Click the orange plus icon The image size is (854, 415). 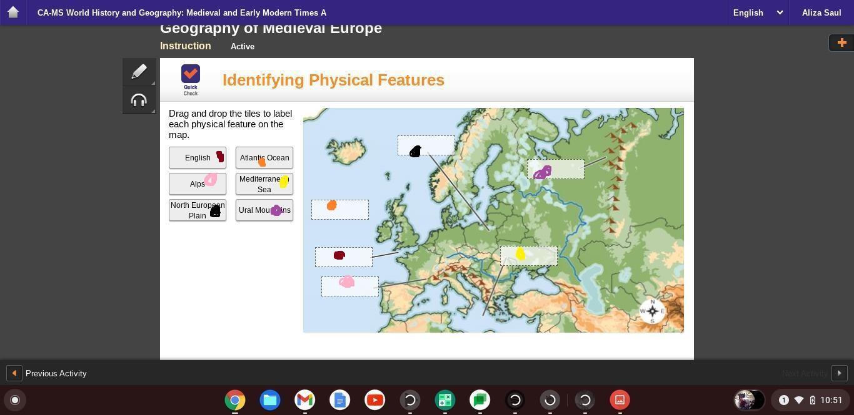coord(841,42)
